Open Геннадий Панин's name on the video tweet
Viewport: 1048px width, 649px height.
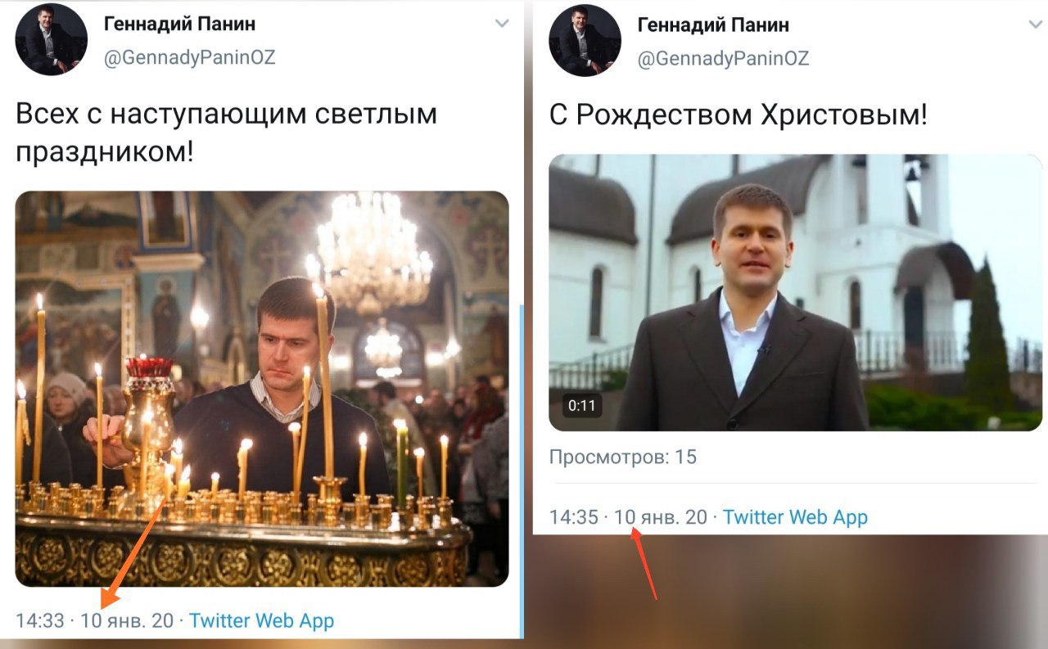[x=713, y=25]
